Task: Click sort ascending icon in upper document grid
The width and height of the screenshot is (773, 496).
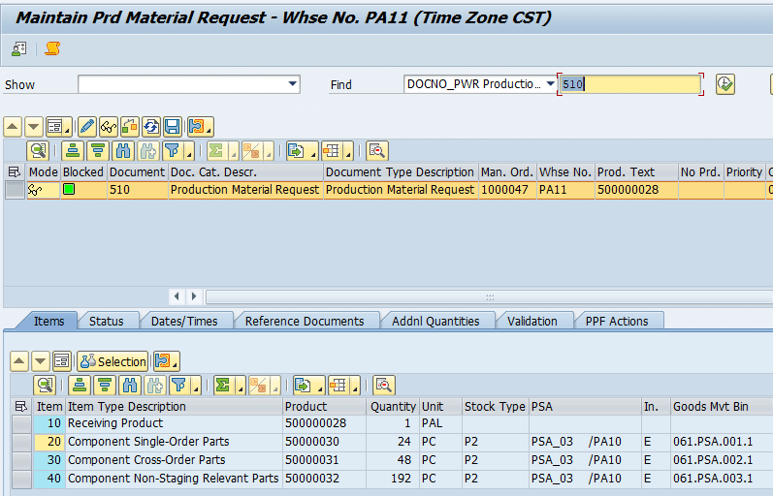Action: click(72, 150)
